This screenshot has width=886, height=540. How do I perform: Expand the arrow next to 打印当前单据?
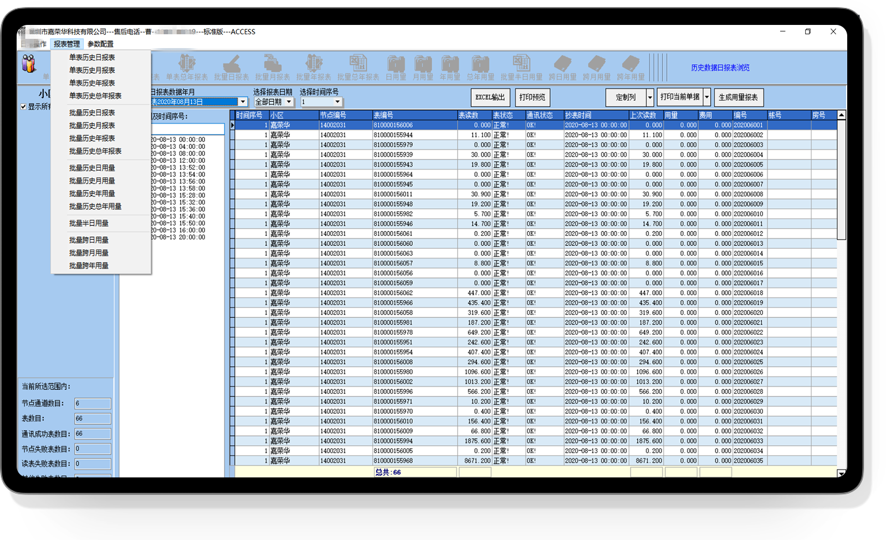707,97
